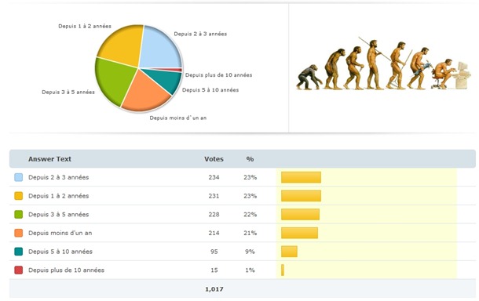Screen dimensions: 479x301
Task: Click the 'Answer Text' column header
Action: point(49,159)
